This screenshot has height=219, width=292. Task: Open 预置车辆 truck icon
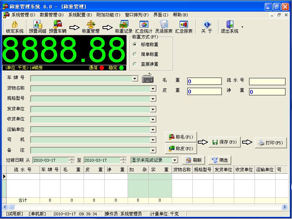pos(57,24)
